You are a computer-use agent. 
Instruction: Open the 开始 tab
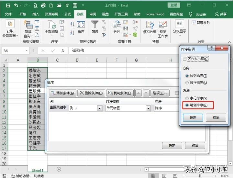[x=23, y=14]
